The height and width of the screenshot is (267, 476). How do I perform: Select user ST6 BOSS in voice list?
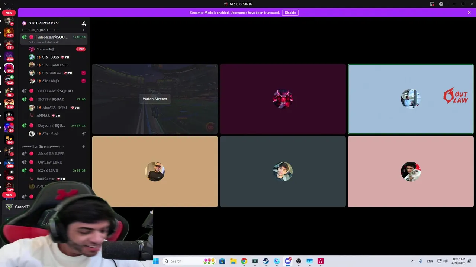[x=57, y=57]
